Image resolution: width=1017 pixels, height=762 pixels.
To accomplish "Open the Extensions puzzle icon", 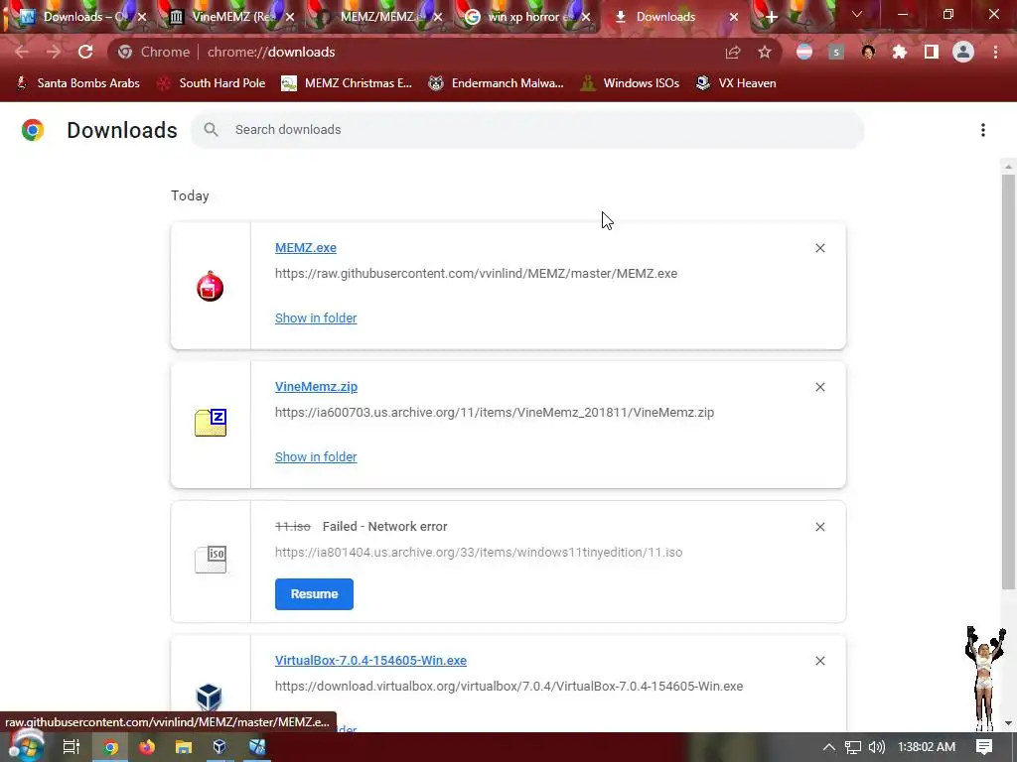I will click(x=900, y=52).
